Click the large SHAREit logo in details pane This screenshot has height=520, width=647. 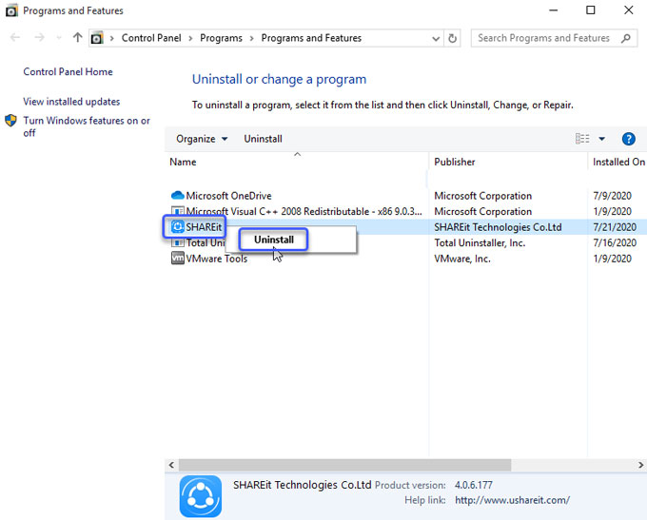coord(201,496)
